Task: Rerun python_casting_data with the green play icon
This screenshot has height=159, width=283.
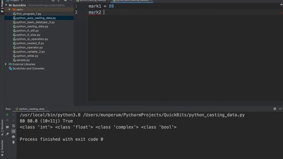Action: pos(8,115)
